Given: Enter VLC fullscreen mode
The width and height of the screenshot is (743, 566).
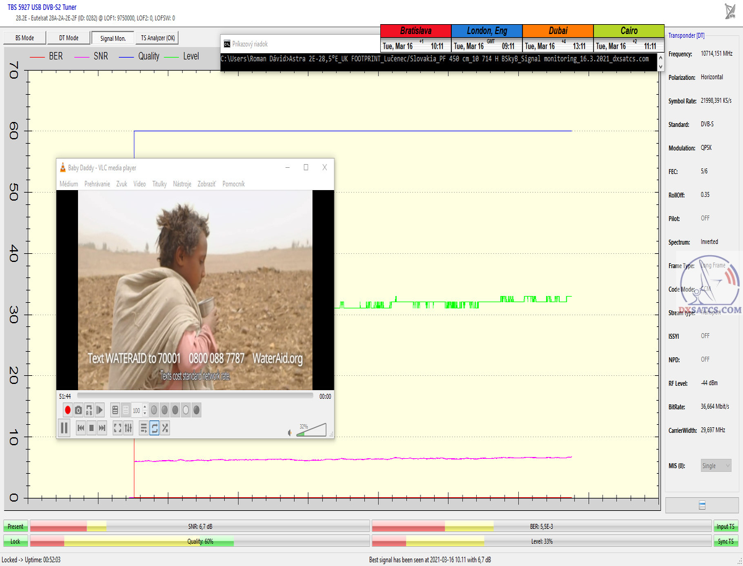Looking at the screenshot, I should pyautogui.click(x=117, y=428).
